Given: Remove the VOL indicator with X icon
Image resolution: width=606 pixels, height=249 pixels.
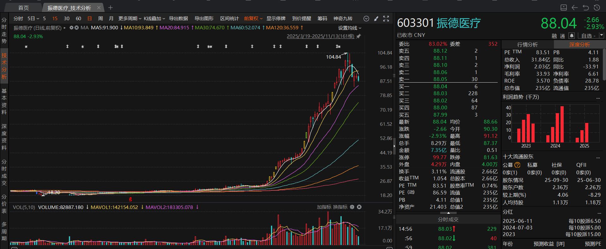Looking at the screenshot, I should 359,207.
